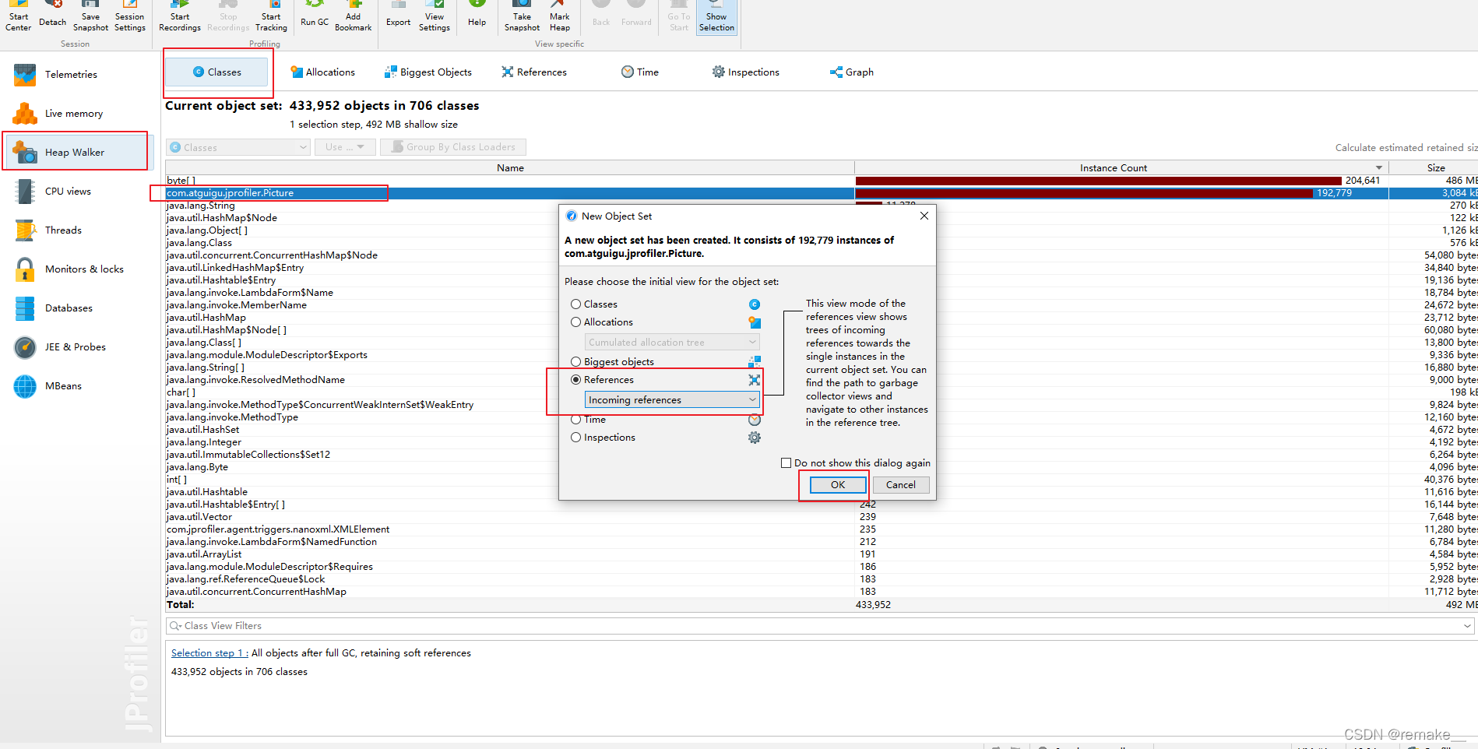This screenshot has height=749, width=1478.
Task: Select References radio button in dialog
Action: point(576,380)
